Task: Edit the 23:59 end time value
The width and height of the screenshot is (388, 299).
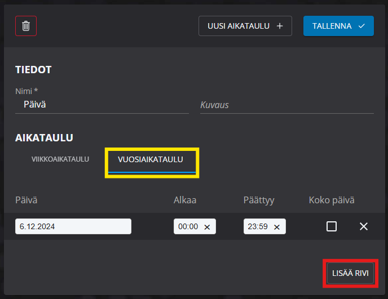Action: (257, 227)
